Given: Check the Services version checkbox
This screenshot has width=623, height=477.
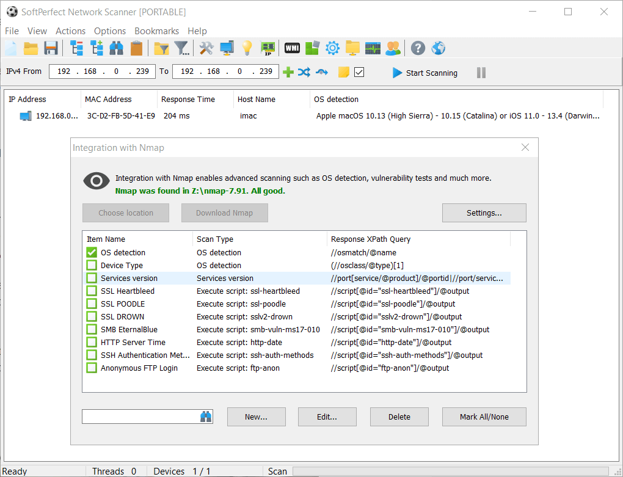Looking at the screenshot, I should (92, 278).
